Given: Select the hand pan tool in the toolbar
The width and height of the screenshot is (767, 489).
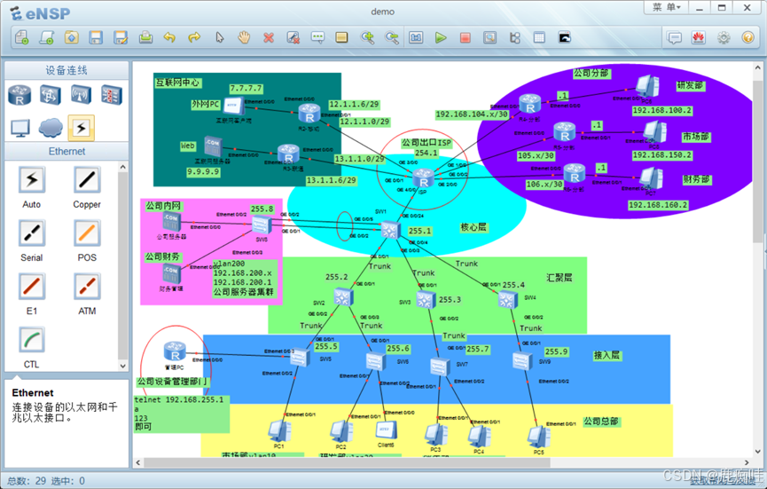Looking at the screenshot, I should point(244,38).
